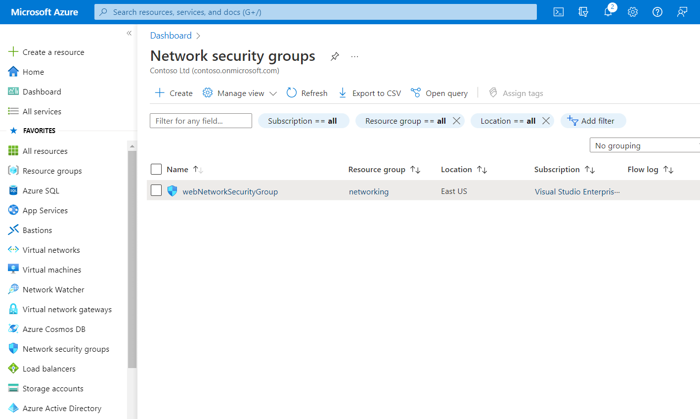This screenshot has width=700, height=419.
Task: Open Load balancers in sidebar
Action: [49, 369]
